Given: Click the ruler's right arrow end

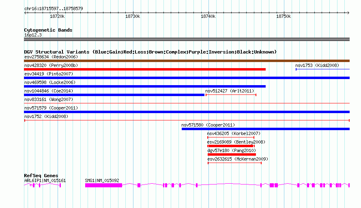Looking at the screenshot, I should (x=348, y=13).
